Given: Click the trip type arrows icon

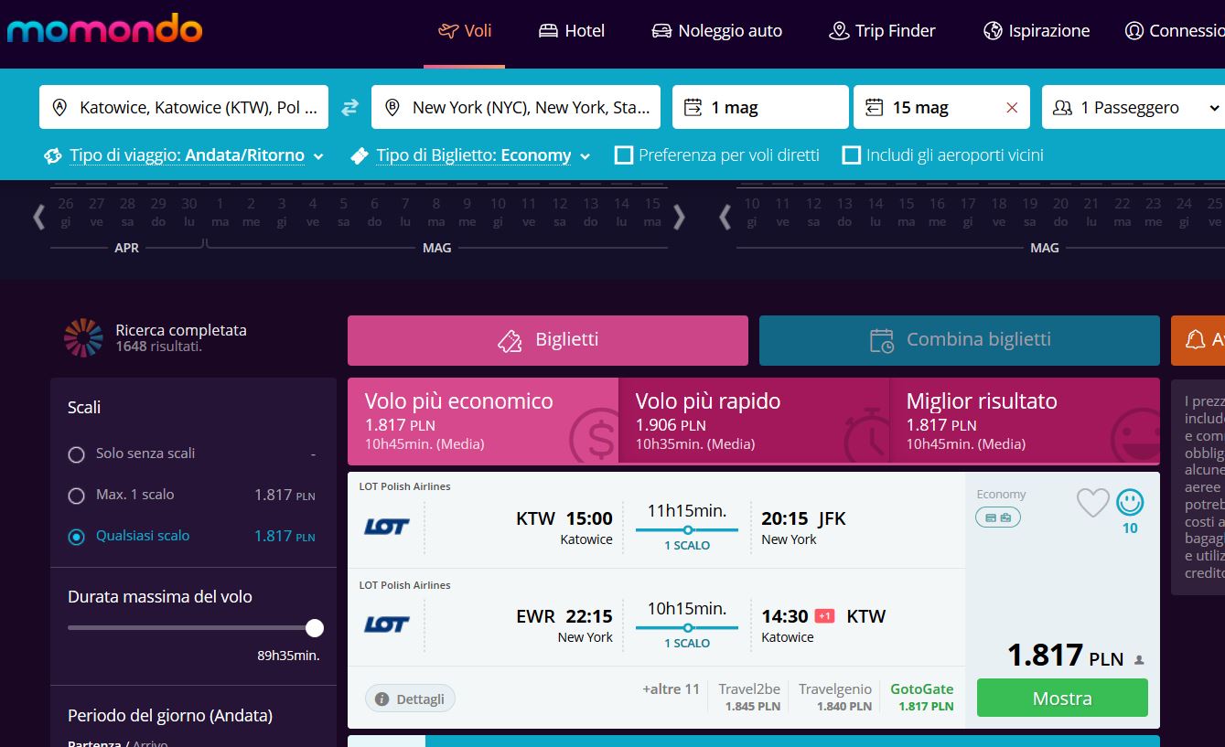Looking at the screenshot, I should pyautogui.click(x=53, y=155).
